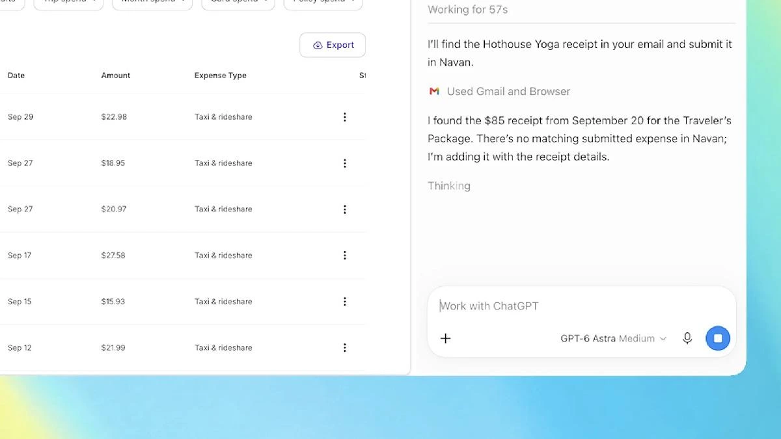Click the plus attachment icon in the ChatGPT composer

coord(446,338)
